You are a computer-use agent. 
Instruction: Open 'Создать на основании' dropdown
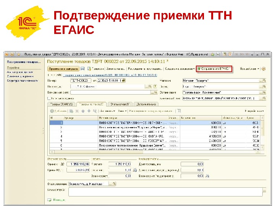click(180, 69)
